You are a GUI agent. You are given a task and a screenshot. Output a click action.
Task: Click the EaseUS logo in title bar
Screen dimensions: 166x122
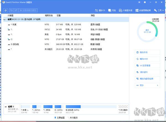pyautogui.click(x=4, y=2)
